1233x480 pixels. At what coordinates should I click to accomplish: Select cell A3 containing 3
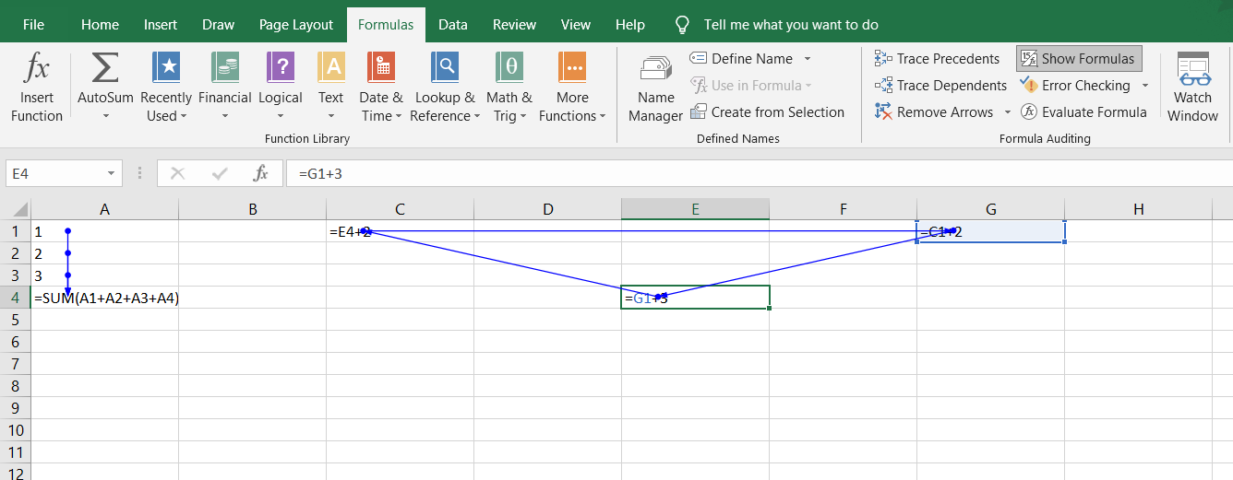pos(105,275)
